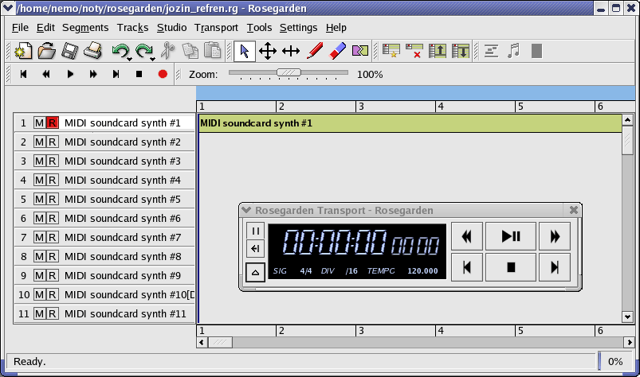640x377 pixels.
Task: Click rewind in Rosegarden Transport window
Action: coord(467,236)
